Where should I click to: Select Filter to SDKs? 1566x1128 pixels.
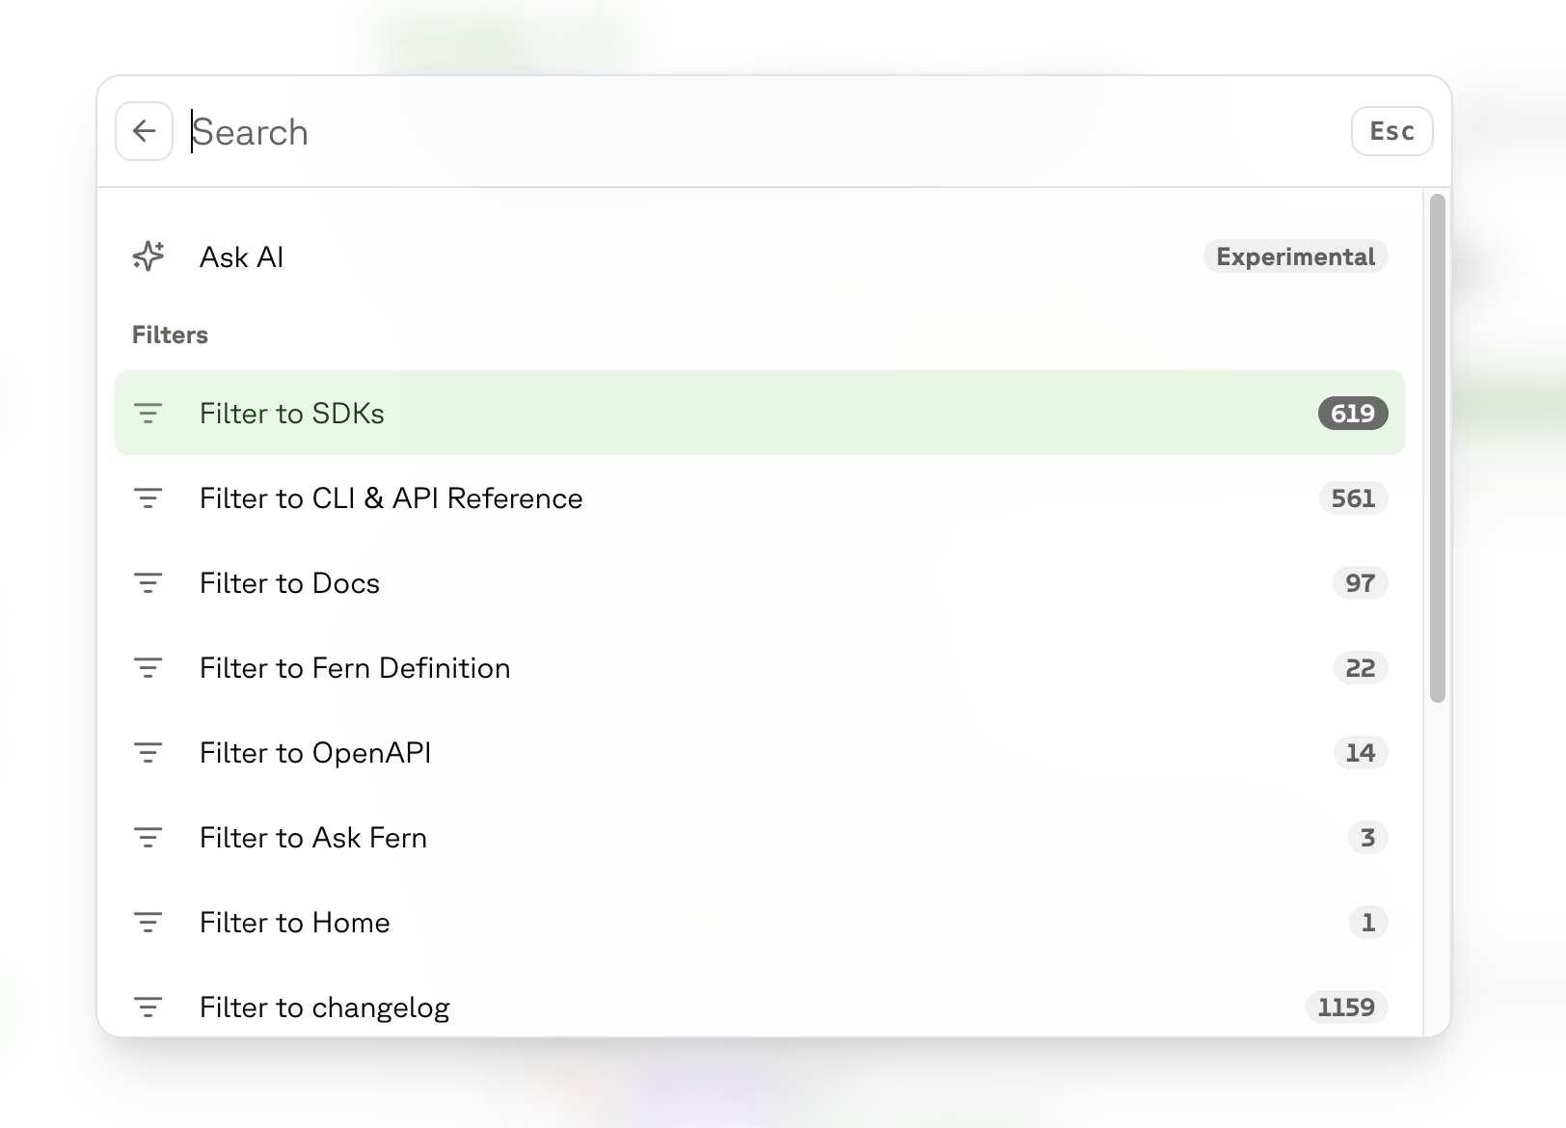tap(291, 414)
